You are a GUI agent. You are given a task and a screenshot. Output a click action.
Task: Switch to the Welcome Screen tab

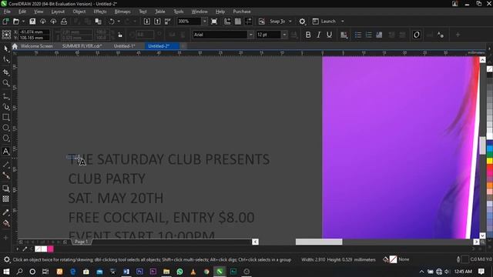pyautogui.click(x=36, y=46)
